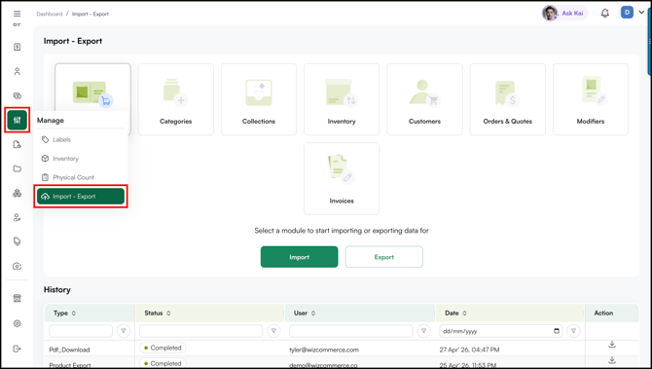652x369 pixels.
Task: Open the user-edit sidebar icon
Action: coord(18,217)
